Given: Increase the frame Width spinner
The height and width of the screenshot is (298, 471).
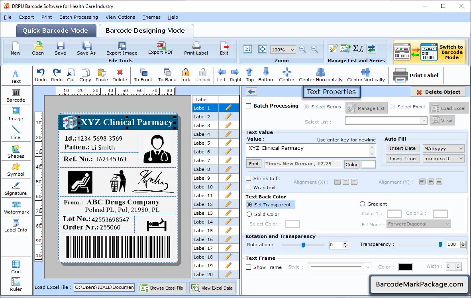Looking at the screenshot, I should point(458,265).
